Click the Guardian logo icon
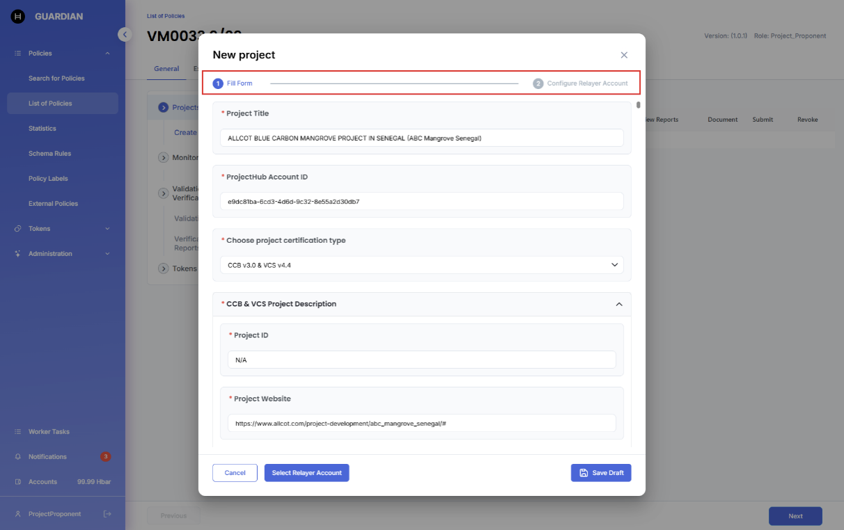The width and height of the screenshot is (844, 530). pyautogui.click(x=18, y=17)
